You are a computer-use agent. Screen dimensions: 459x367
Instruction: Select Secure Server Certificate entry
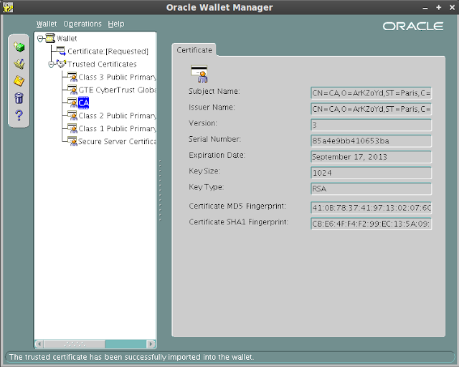click(117, 141)
